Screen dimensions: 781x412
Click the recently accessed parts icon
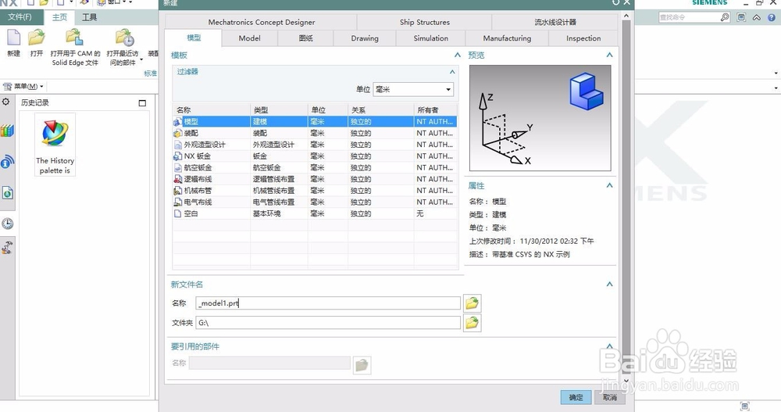(x=124, y=38)
